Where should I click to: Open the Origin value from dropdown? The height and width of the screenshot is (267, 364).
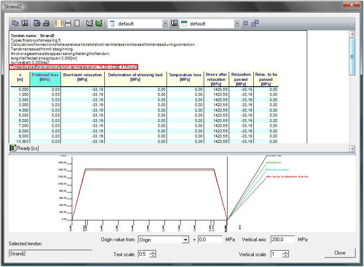[x=185, y=240]
